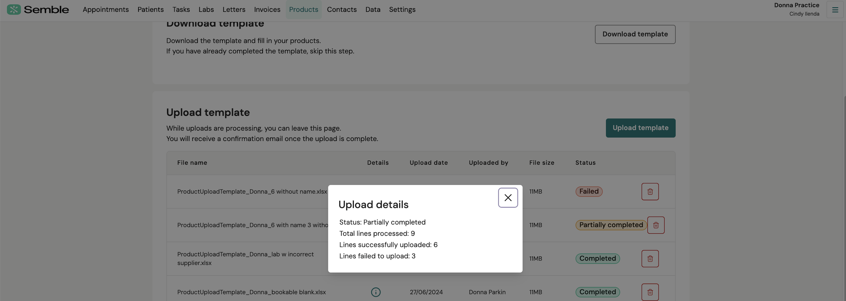Click the File name column header
This screenshot has width=846, height=301.
192,163
